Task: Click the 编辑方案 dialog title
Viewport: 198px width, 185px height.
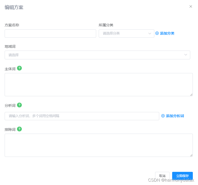Action: [x=14, y=7]
